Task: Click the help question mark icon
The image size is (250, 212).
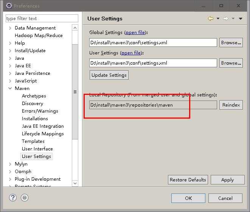Action: (x=13, y=198)
